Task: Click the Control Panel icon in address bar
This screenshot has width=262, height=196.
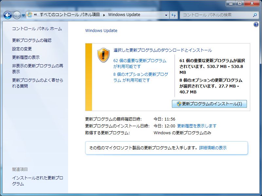Action: point(29,15)
